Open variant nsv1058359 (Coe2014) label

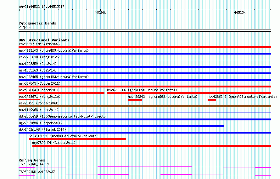tap(38, 64)
